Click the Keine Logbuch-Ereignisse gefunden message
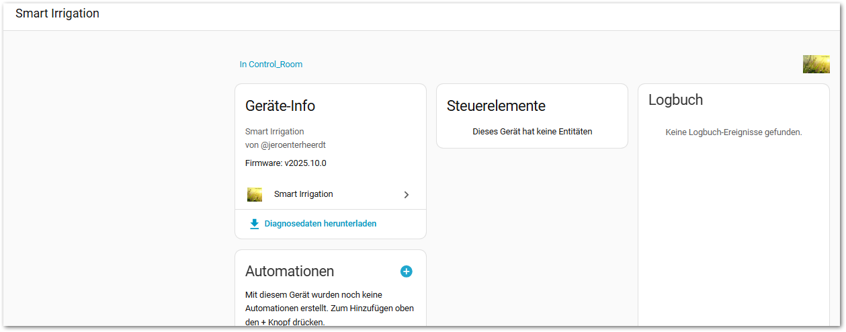Image resolution: width=846 pixels, height=332 pixels. pyautogui.click(x=734, y=132)
